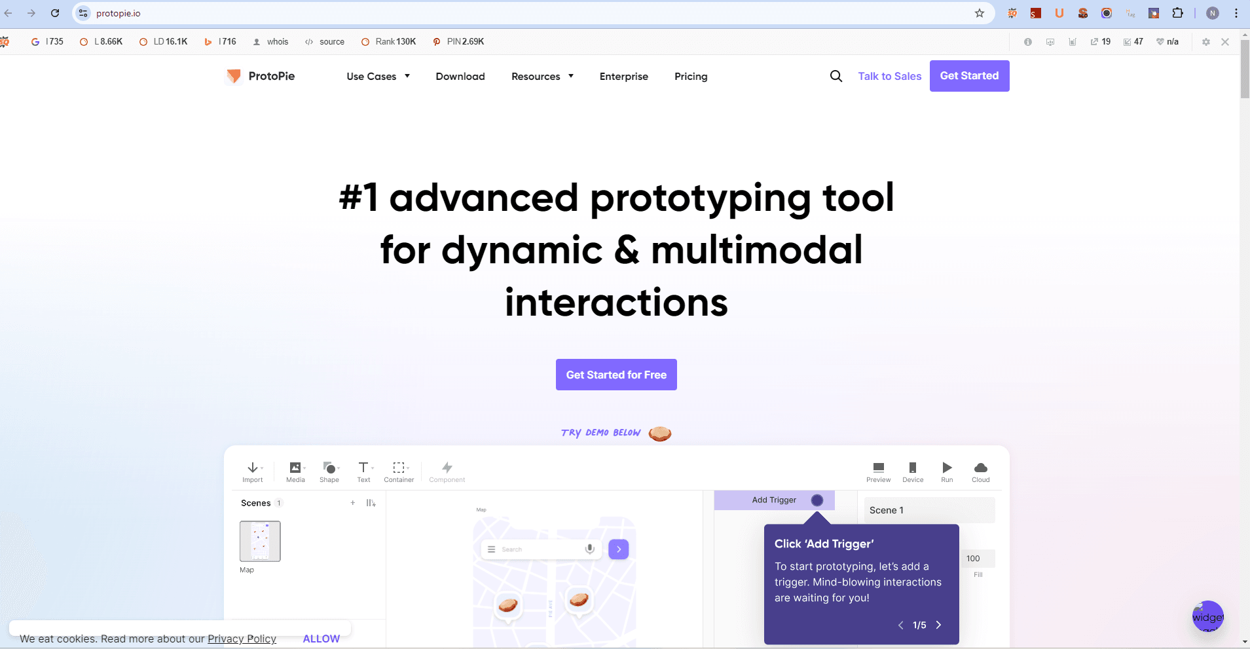This screenshot has height=649, width=1250.
Task: Click the map search field in demo
Action: [x=541, y=549]
